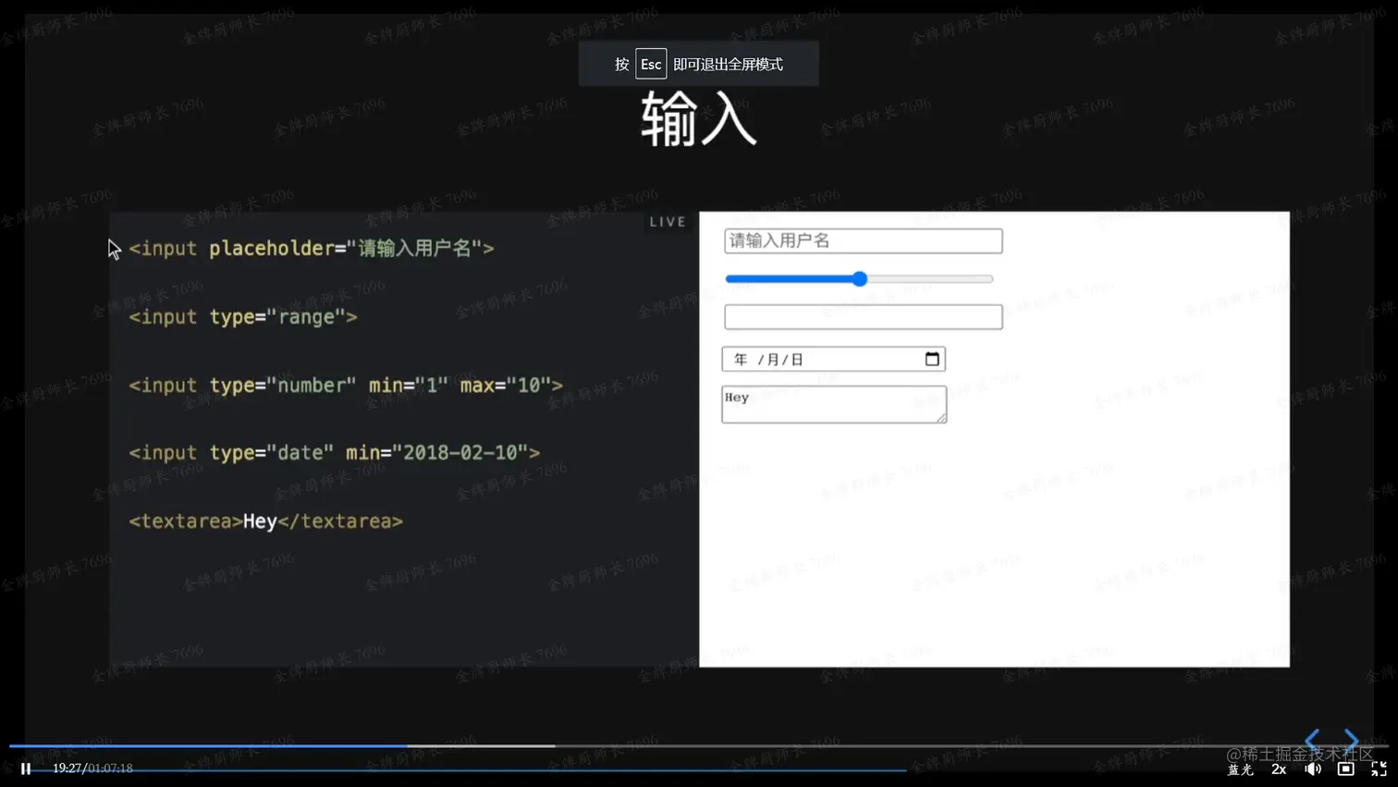Seek on the video progress bar
This screenshot has height=787, width=1398.
tap(698, 745)
